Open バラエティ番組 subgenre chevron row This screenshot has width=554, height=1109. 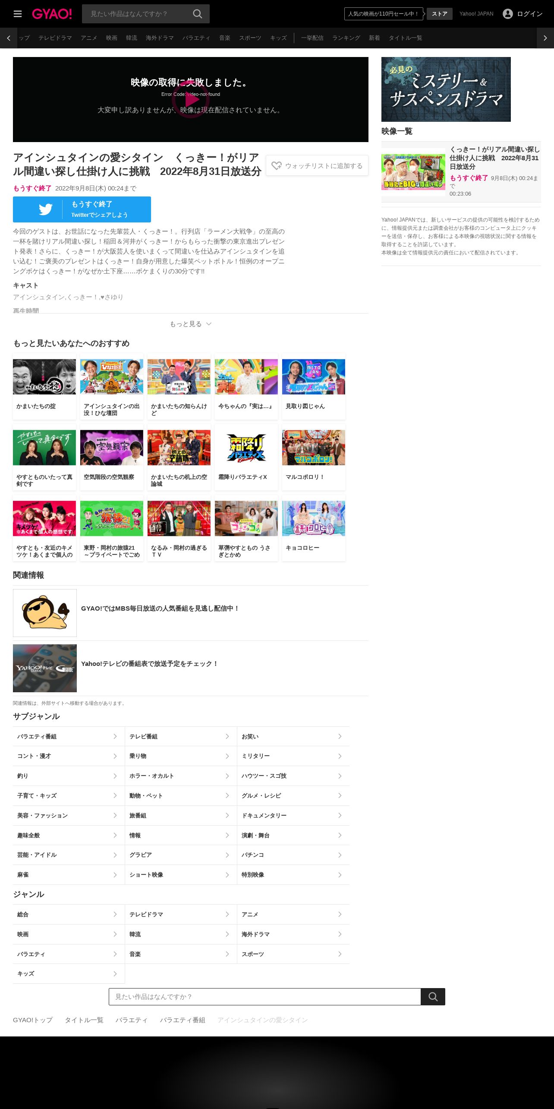pyautogui.click(x=69, y=736)
